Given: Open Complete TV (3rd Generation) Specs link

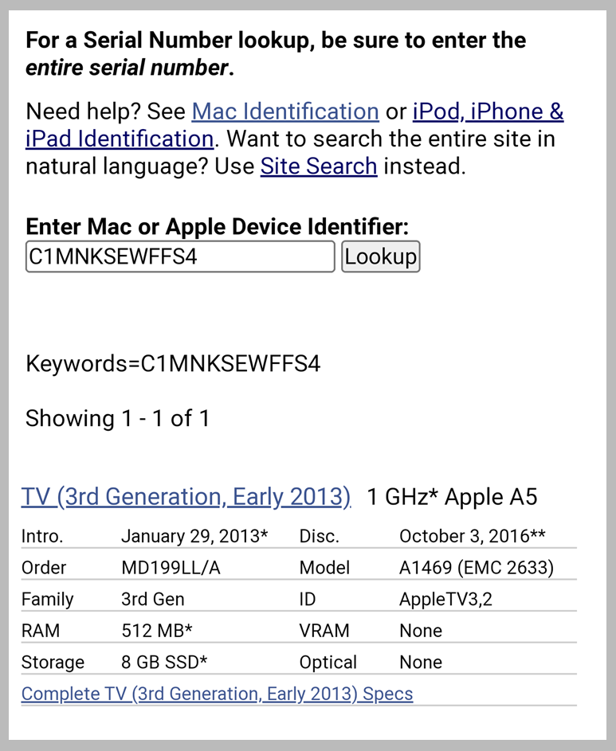Looking at the screenshot, I should click(x=218, y=694).
